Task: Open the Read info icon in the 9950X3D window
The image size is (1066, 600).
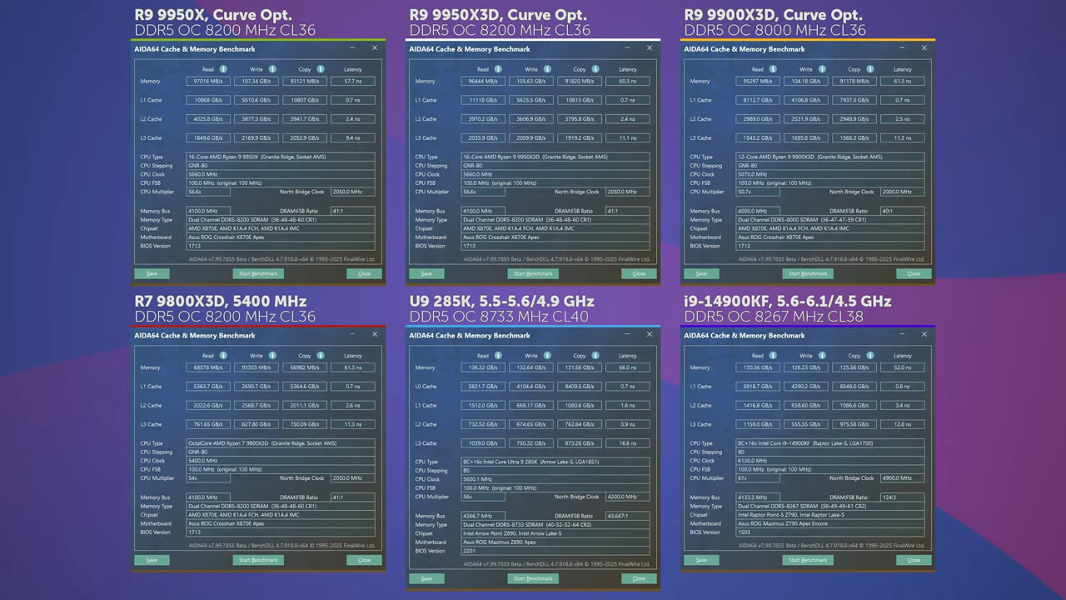Action: [498, 69]
